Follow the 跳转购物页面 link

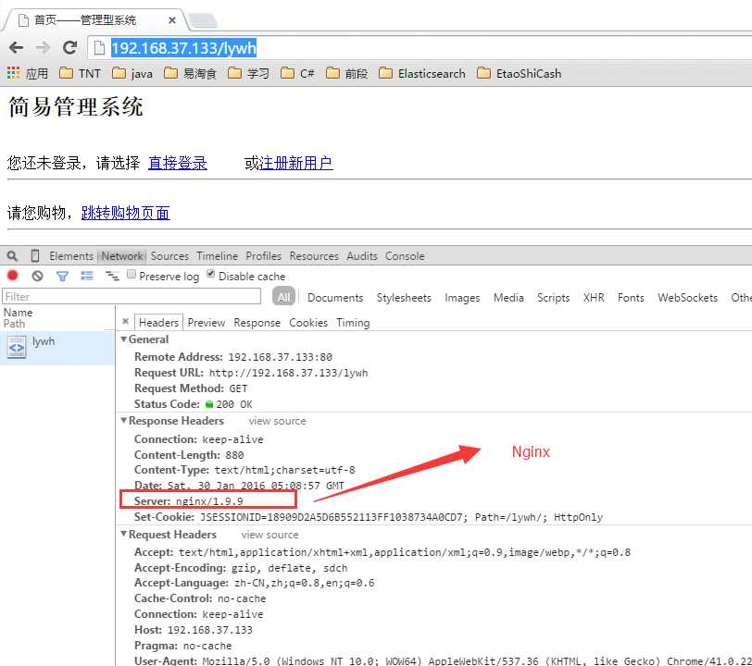pos(126,213)
